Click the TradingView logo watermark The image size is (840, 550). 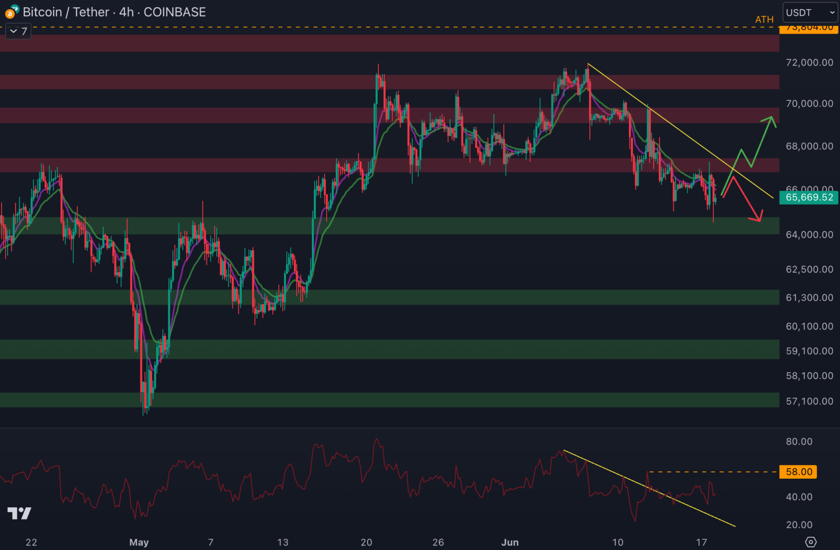click(19, 513)
